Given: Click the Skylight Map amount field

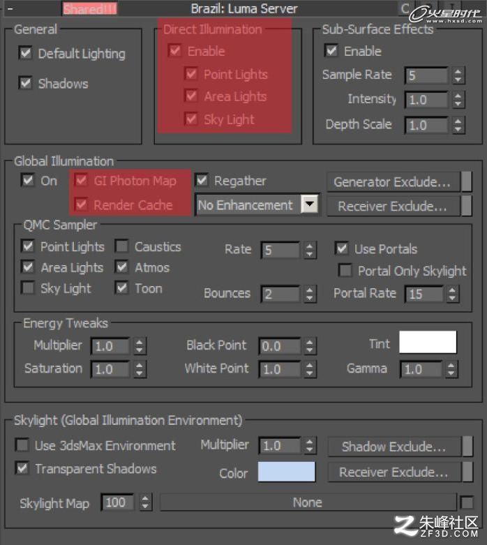Looking at the screenshot, I should click(118, 502).
